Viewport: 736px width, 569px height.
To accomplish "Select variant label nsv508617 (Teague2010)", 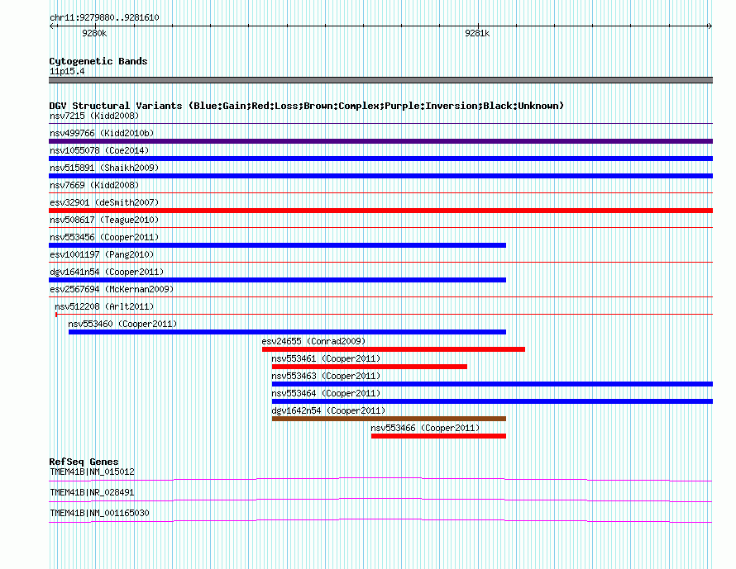I will (104, 220).
